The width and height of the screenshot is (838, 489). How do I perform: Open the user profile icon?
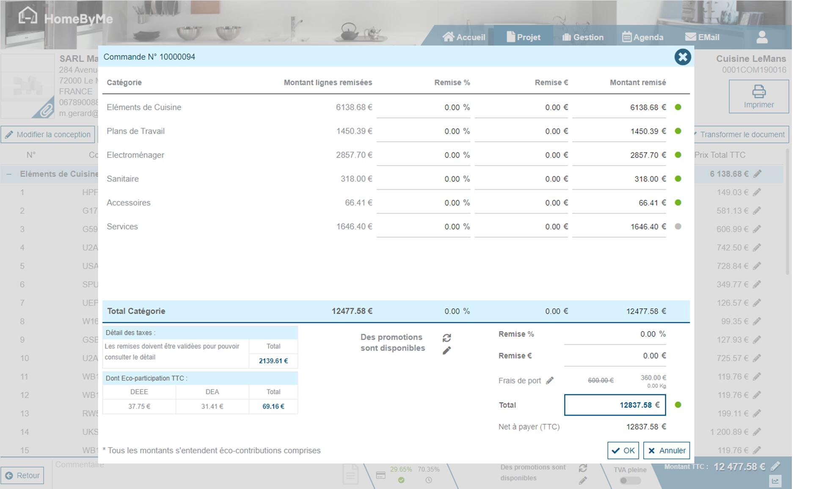coord(762,37)
